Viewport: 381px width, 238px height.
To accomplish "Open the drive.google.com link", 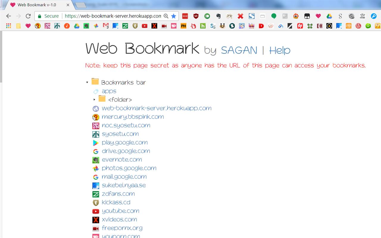I will (x=126, y=151).
